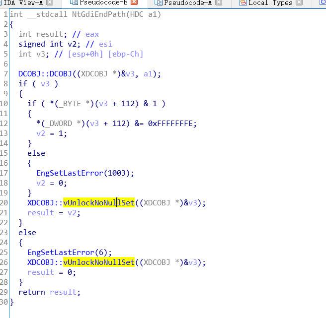Screen dimensions: 326x318
Task: Close the Pseudocode-B tab
Action: 134,3
